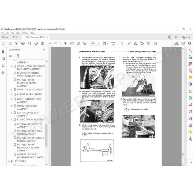Add a sticky note comment
Viewport: 193px width, 193px height.
pyautogui.click(x=123, y=43)
